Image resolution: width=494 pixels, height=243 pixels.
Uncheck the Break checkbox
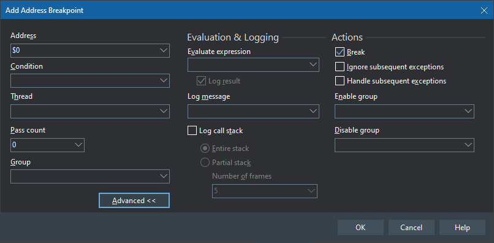coord(340,52)
